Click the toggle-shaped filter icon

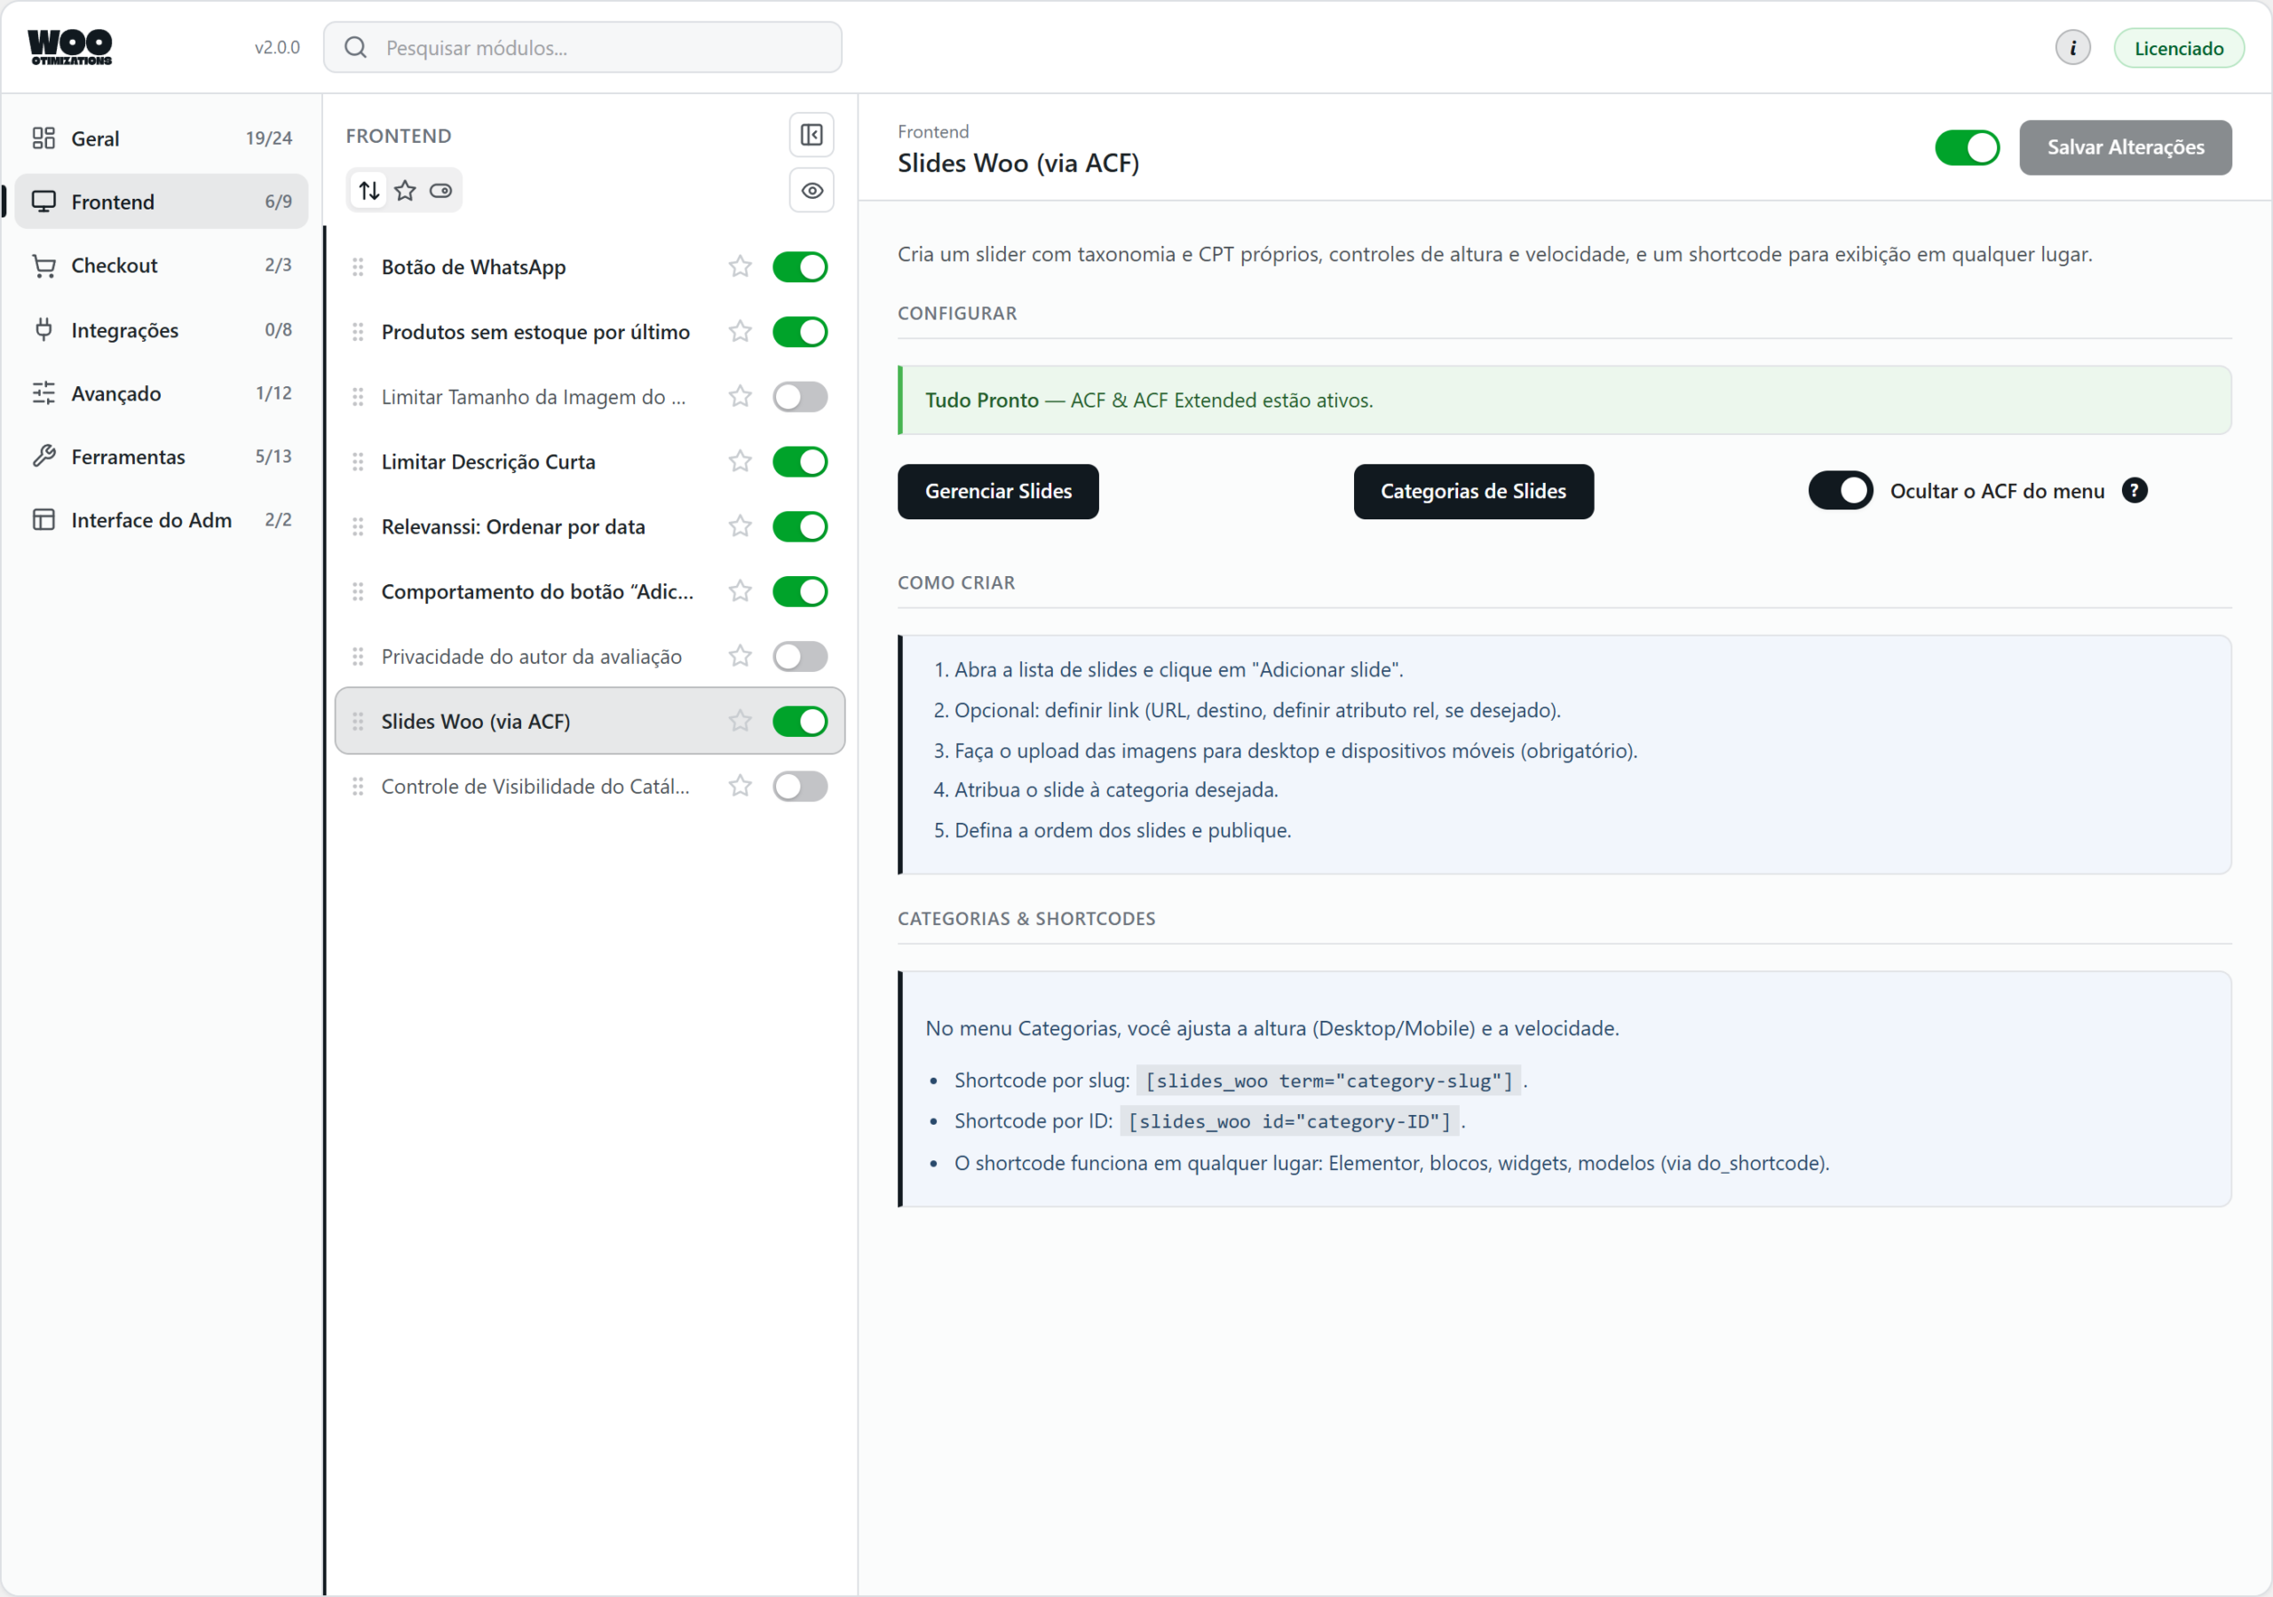(x=440, y=190)
